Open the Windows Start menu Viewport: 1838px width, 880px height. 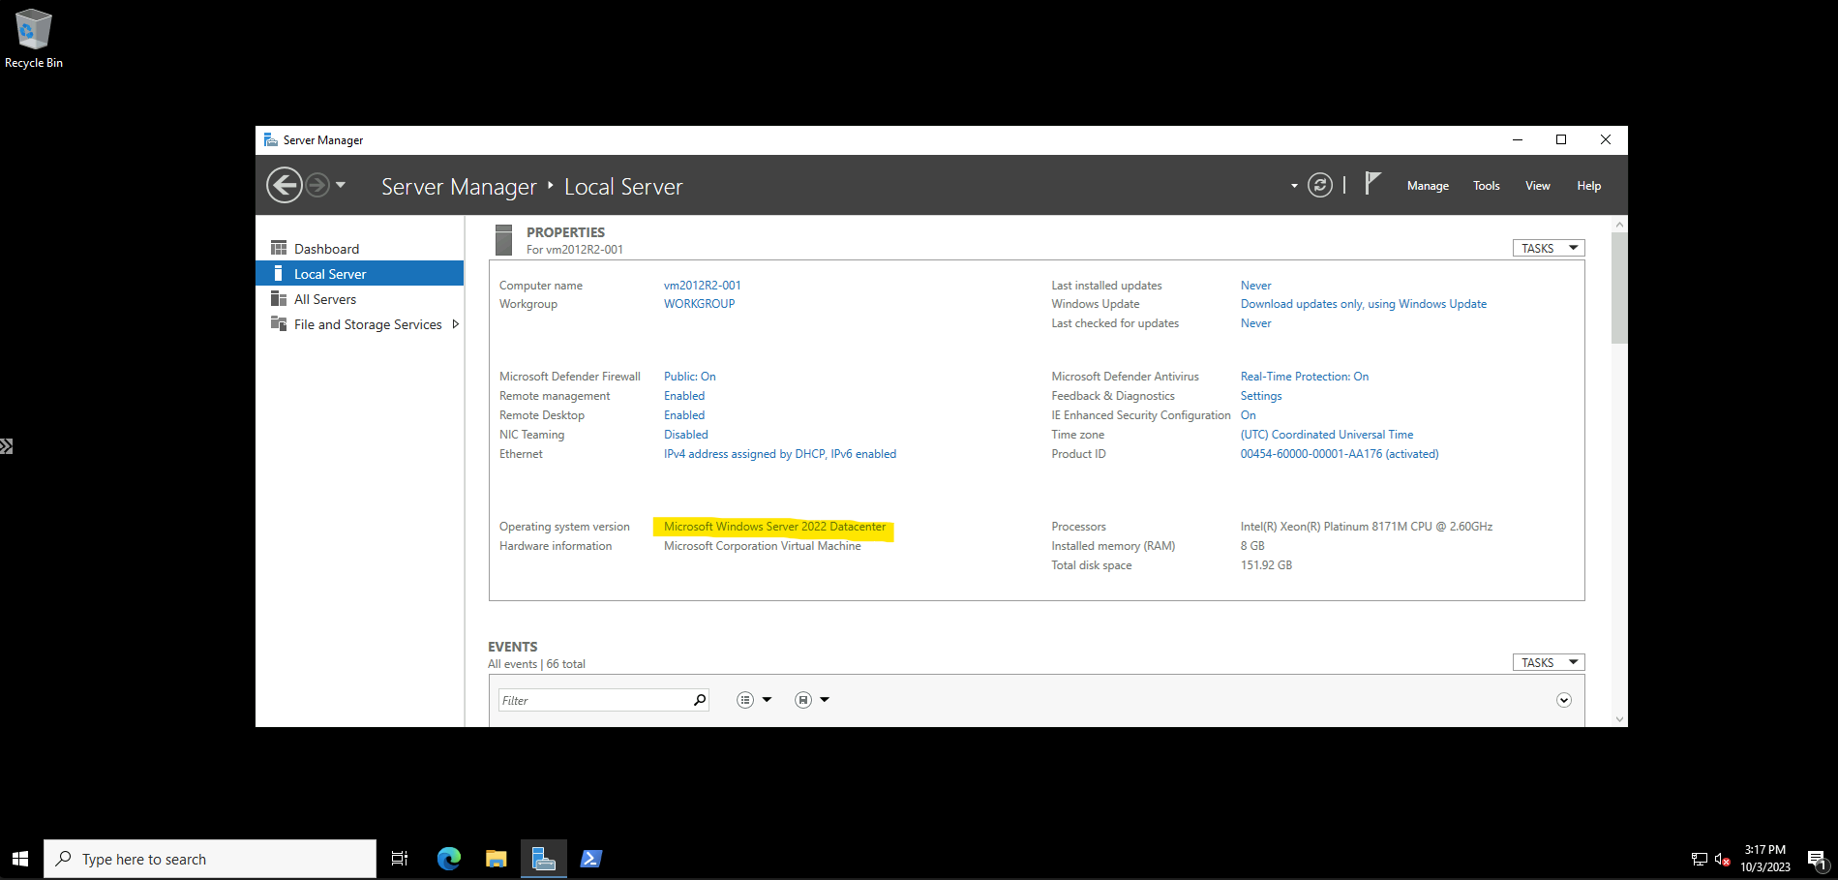pyautogui.click(x=20, y=859)
